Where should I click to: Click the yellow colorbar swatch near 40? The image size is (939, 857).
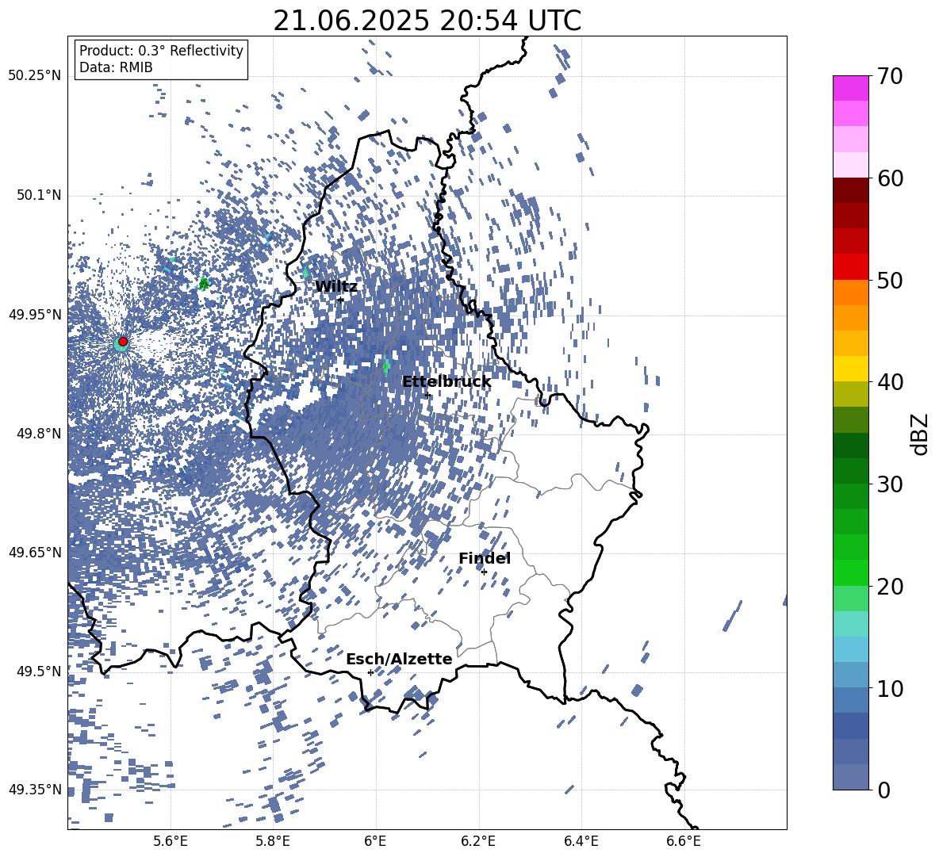[850, 369]
